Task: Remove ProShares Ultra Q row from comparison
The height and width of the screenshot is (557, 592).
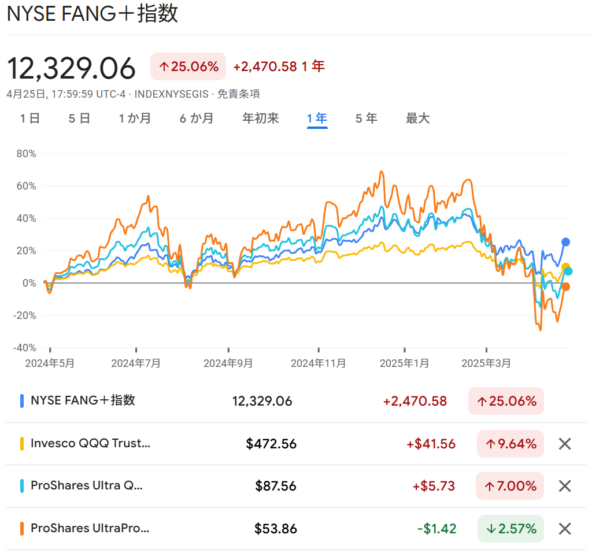Action: (x=564, y=486)
